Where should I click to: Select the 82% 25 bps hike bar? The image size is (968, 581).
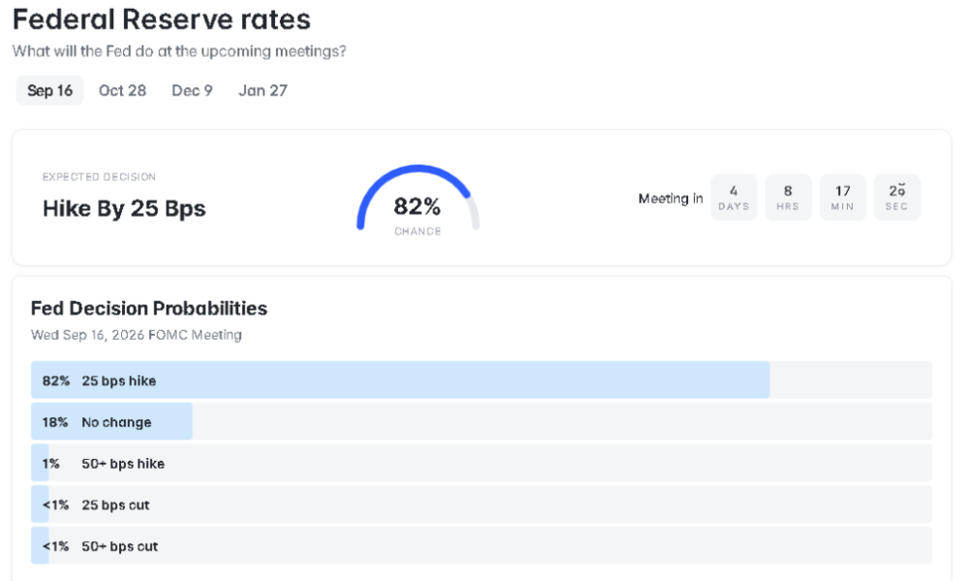click(x=481, y=380)
